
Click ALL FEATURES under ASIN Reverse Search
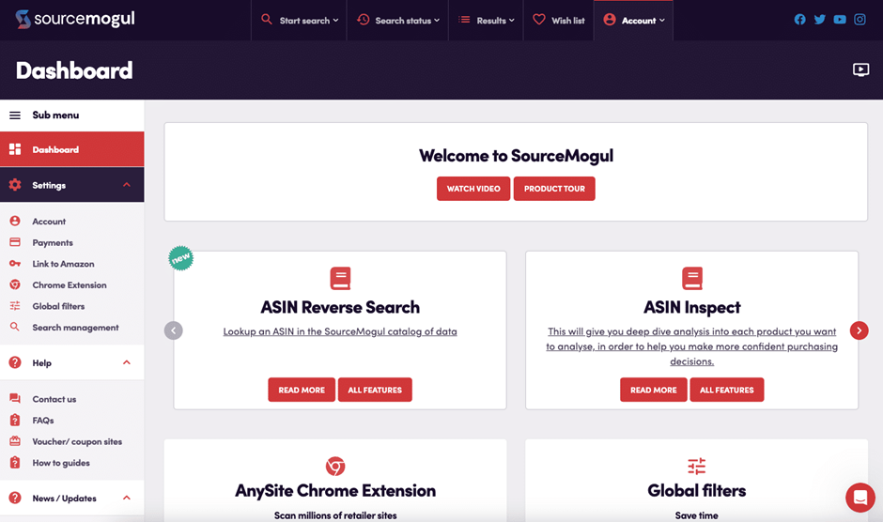(x=375, y=390)
